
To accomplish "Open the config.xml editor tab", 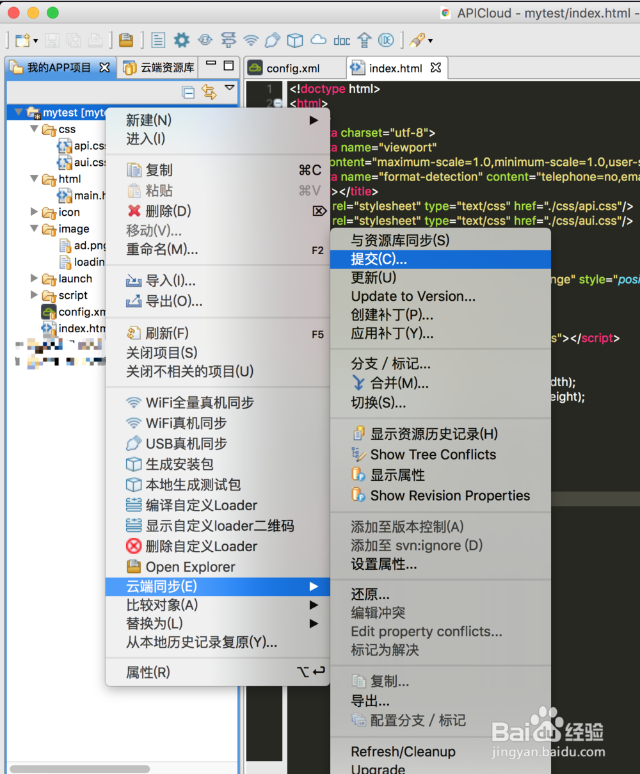I will [x=293, y=69].
